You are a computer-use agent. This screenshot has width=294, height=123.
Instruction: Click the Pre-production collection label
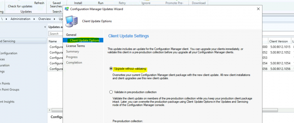pos(128,121)
